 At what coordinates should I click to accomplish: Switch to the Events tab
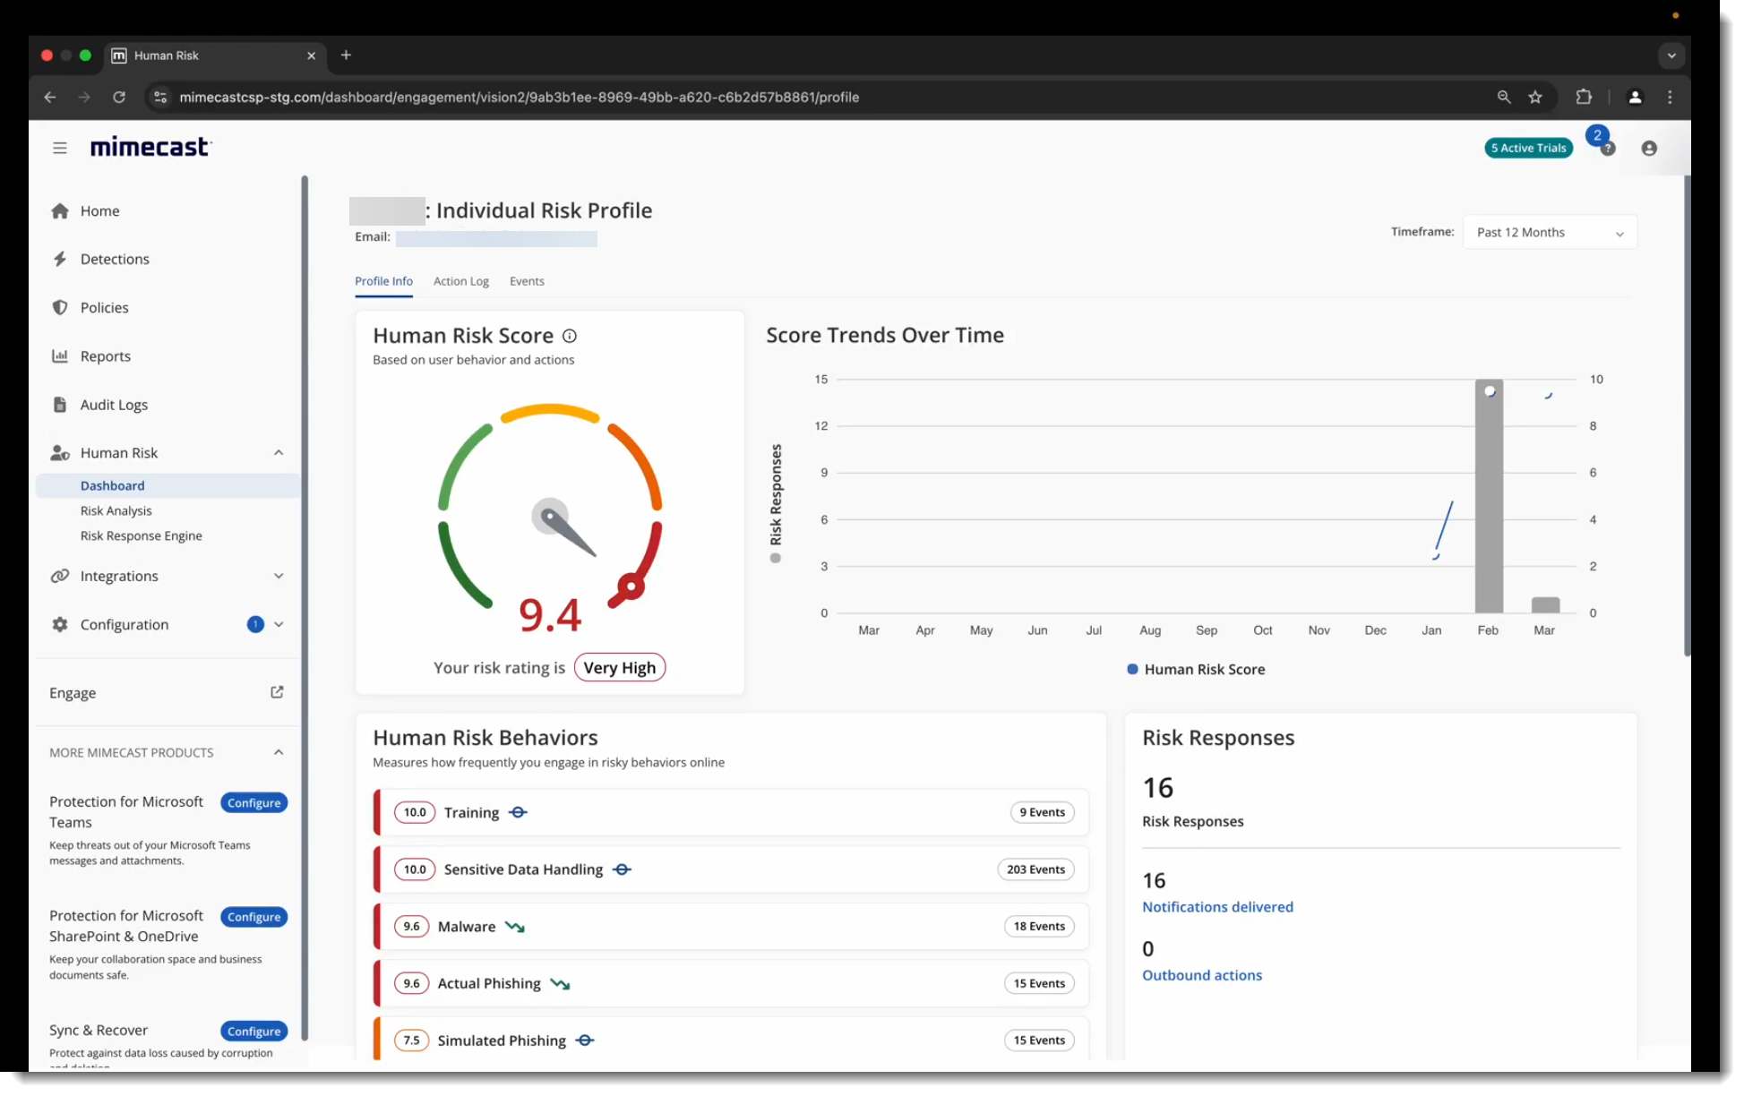[527, 280]
